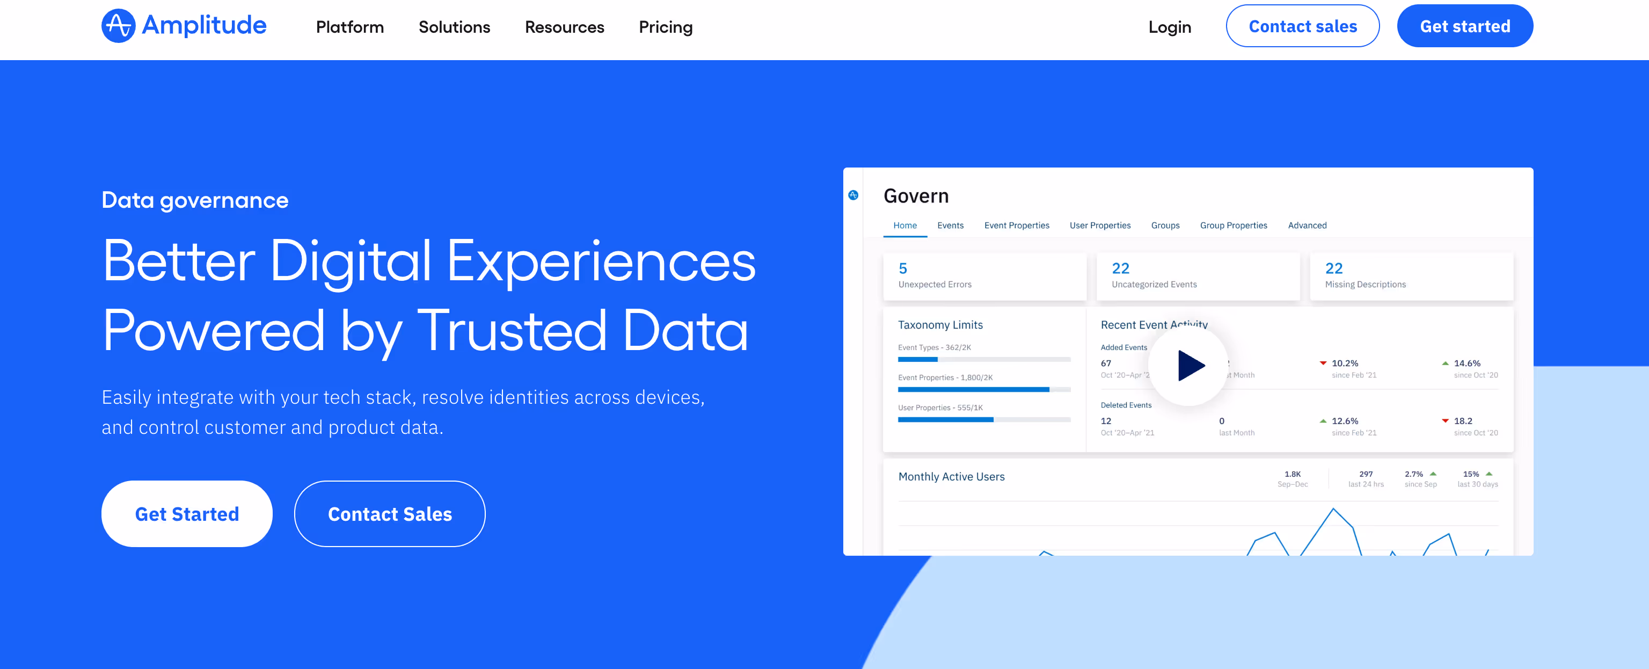The image size is (1649, 669).
Task: Click the Event Properties 1,800/2K progress bar
Action: point(984,389)
